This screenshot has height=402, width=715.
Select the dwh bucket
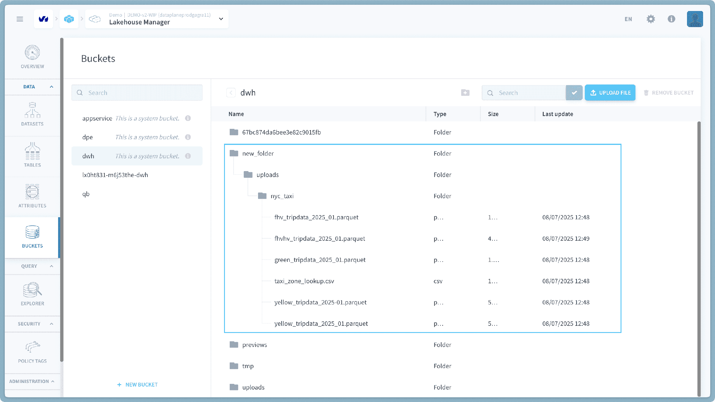137,156
